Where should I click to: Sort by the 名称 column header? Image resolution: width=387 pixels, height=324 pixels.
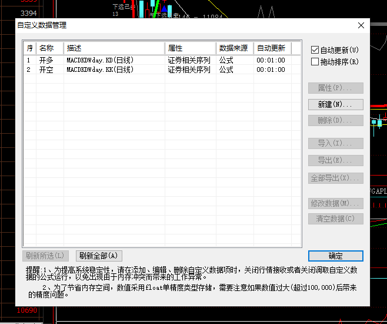49,48
